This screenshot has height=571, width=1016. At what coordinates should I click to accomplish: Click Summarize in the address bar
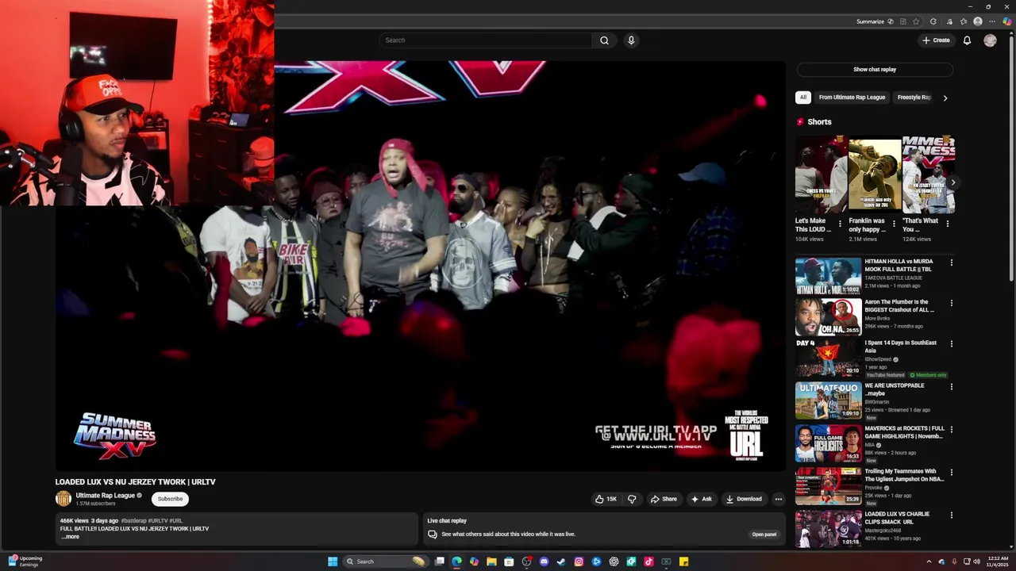(870, 21)
